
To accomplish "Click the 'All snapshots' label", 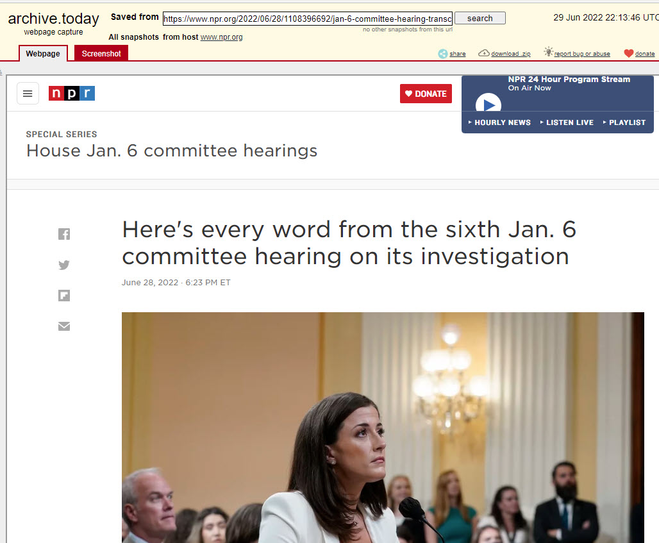I will tap(133, 37).
